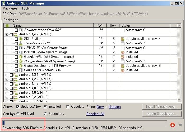
Task: Expand the Android 4.1.2 (API 16) node
Action: (7, 84)
